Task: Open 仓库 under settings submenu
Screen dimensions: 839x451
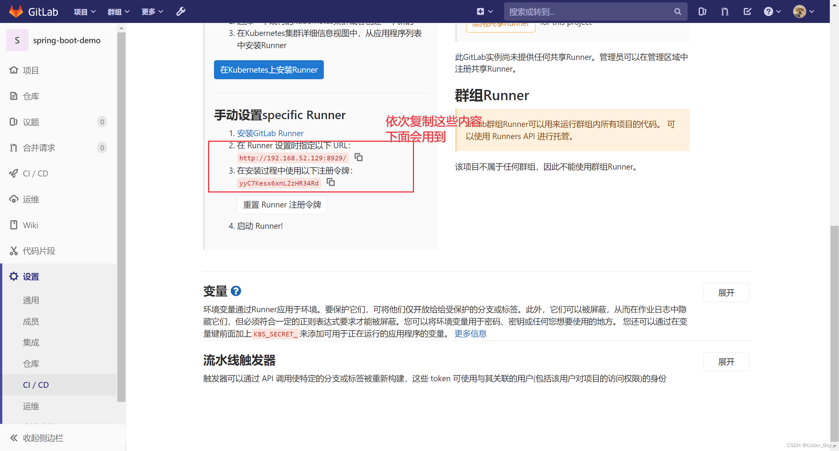Action: 31,364
